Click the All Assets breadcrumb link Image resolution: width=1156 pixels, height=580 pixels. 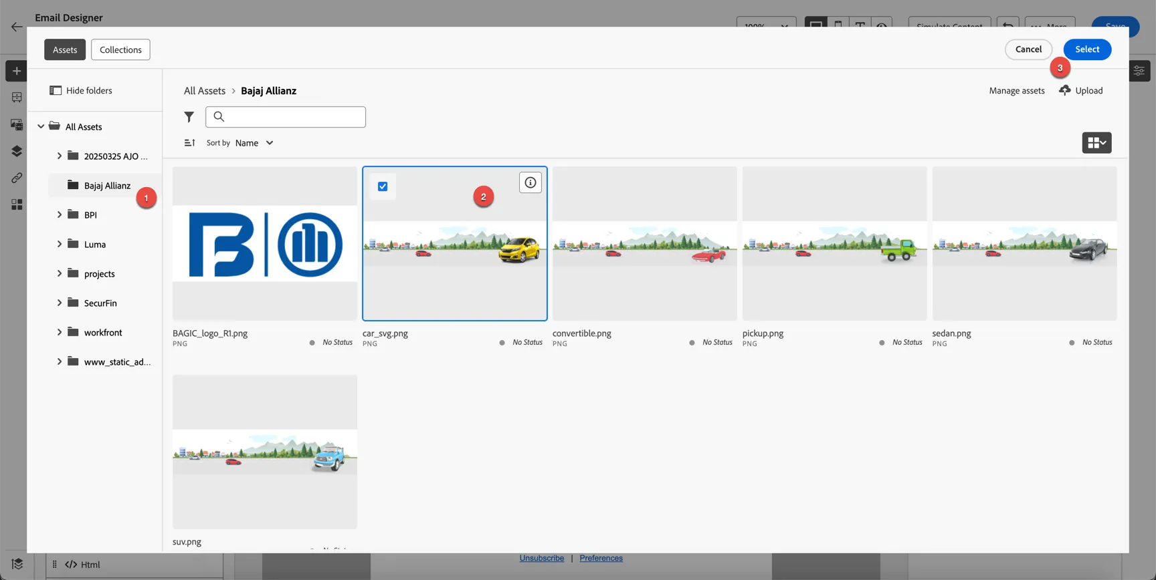coord(205,90)
